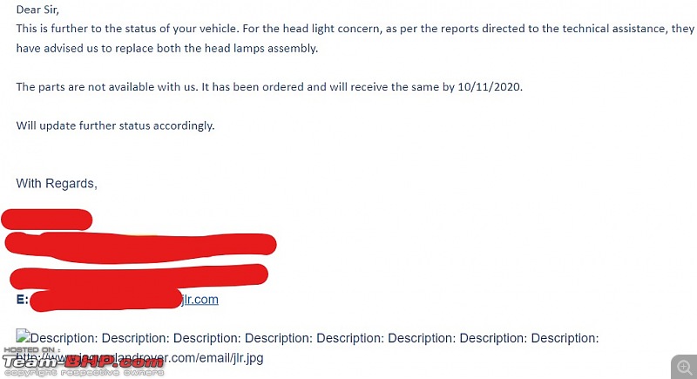Click the red redaction bar directly above the E: line
Image resolution: width=697 pixels, height=379 pixels.
point(139,277)
